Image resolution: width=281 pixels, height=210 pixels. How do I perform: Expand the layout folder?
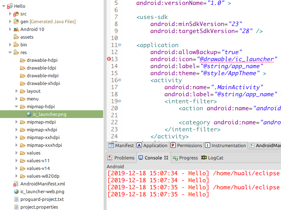pos(17,91)
